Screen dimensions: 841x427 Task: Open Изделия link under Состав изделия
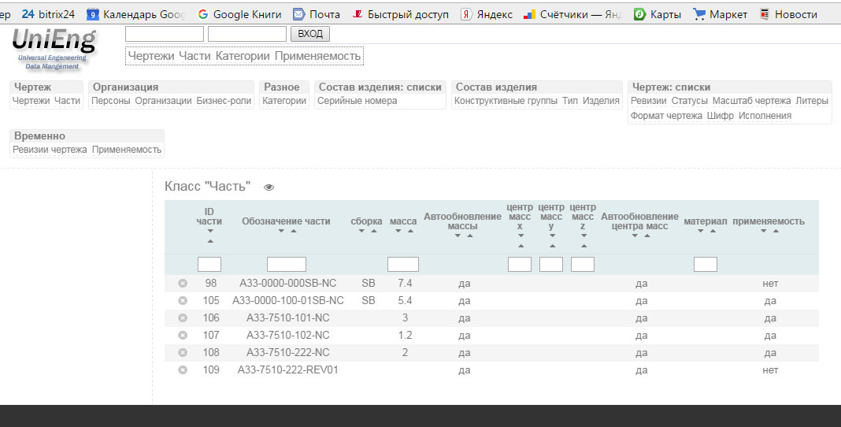click(x=601, y=101)
